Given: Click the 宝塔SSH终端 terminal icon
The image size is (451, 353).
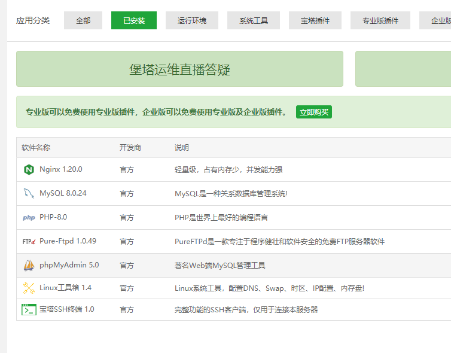Looking at the screenshot, I should click(x=29, y=309).
